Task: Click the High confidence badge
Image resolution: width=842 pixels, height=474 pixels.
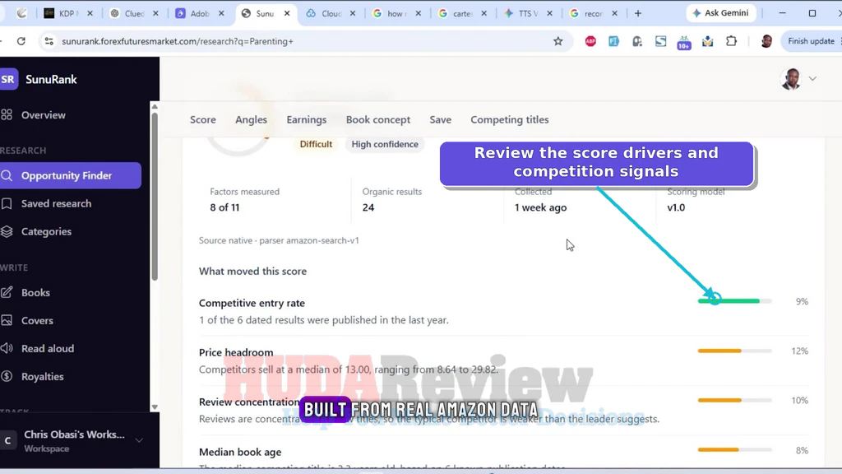Action: [385, 144]
